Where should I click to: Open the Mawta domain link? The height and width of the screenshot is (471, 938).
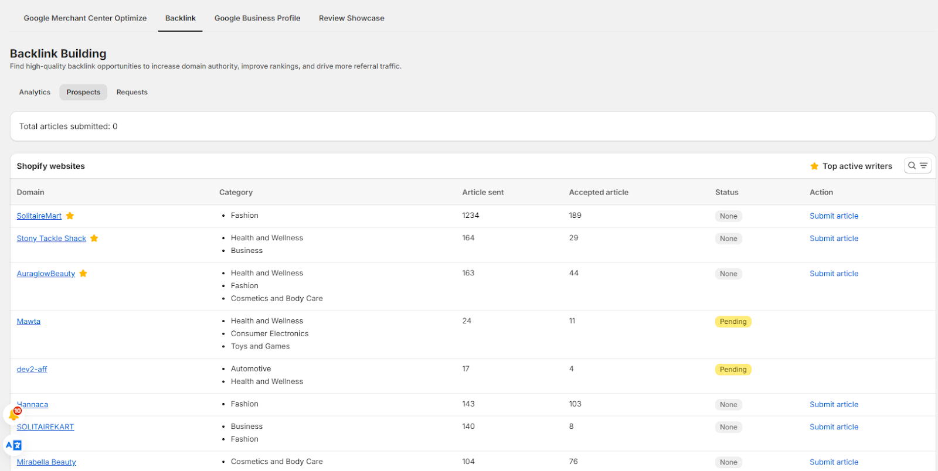(x=29, y=322)
